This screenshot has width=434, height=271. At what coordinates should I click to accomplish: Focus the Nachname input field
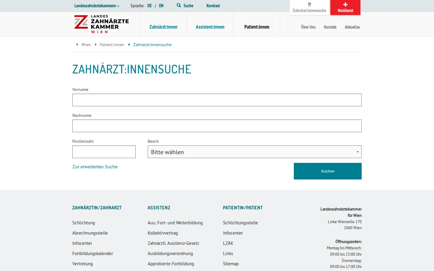click(217, 126)
